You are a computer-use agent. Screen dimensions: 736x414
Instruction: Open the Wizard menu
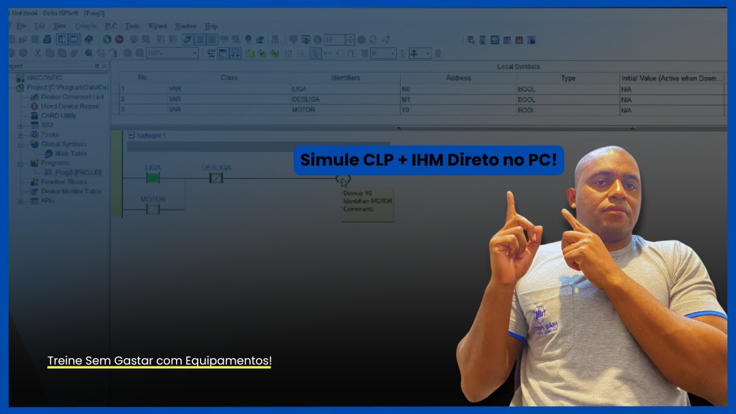(158, 26)
